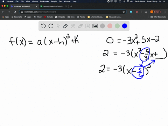Viewport: 168px width, 126px height.
Task: Open the Bookmarks menu in menu bar
Action: click(44, 1)
